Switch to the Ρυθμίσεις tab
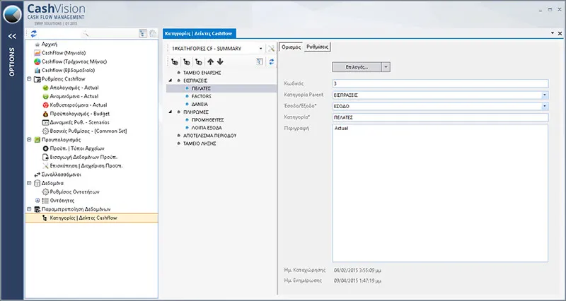 point(317,47)
